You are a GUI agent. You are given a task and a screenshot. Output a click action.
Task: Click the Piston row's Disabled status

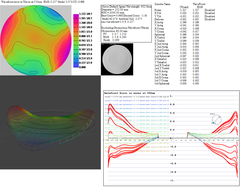tap(209, 10)
